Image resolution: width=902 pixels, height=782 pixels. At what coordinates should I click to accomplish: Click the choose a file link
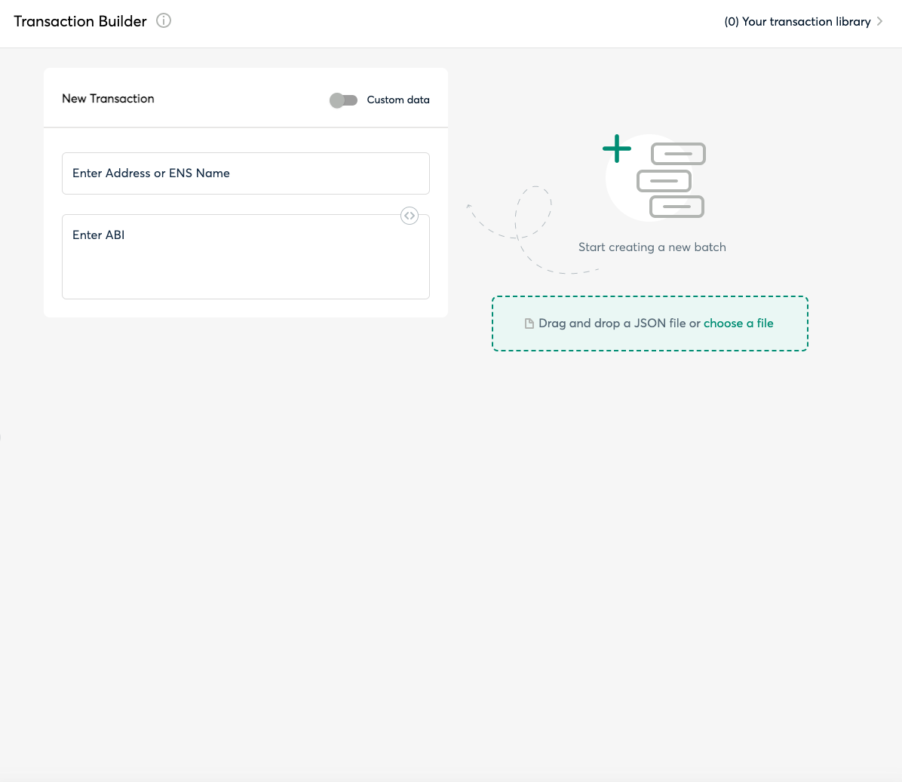738,323
